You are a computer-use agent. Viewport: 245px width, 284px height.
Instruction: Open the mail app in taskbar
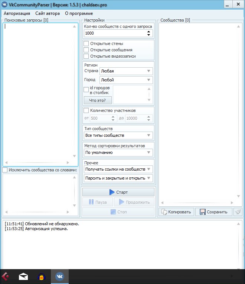(x=23, y=276)
